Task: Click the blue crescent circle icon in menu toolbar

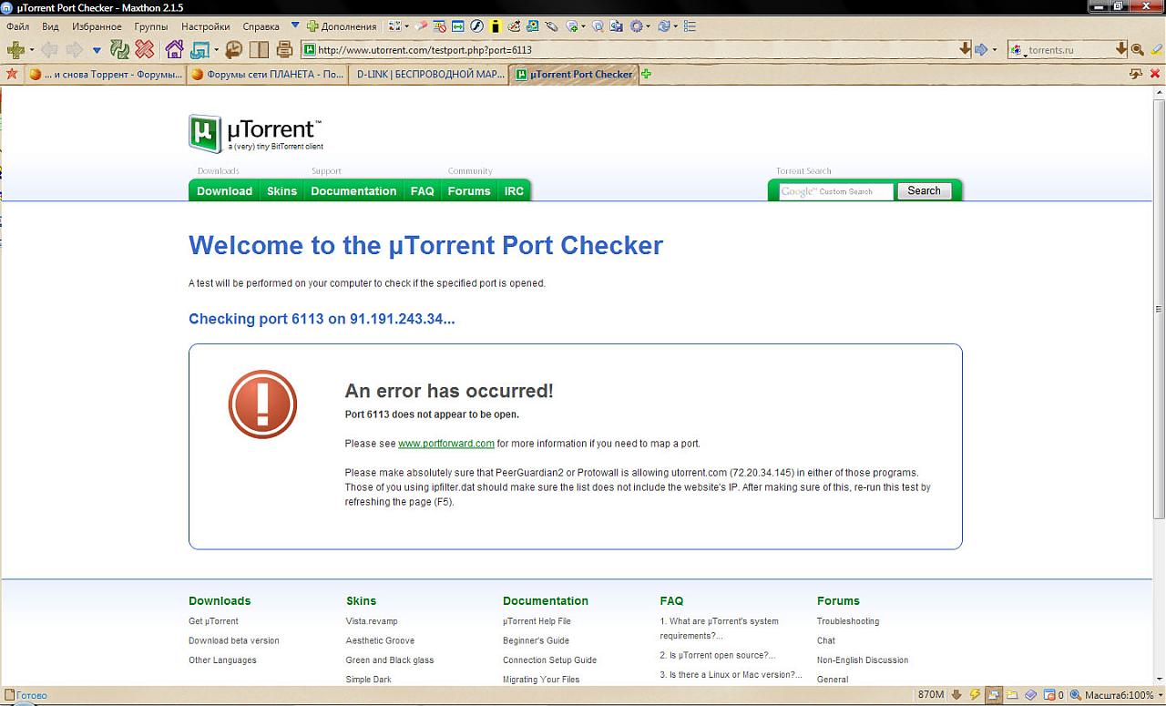Action: tap(476, 26)
